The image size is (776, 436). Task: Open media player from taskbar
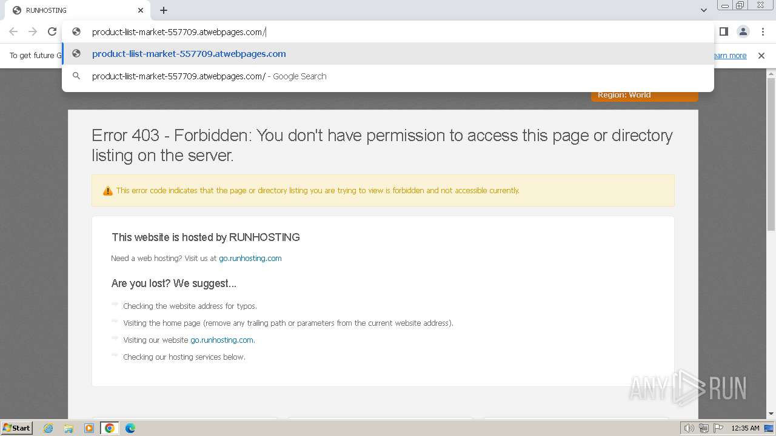(x=89, y=428)
